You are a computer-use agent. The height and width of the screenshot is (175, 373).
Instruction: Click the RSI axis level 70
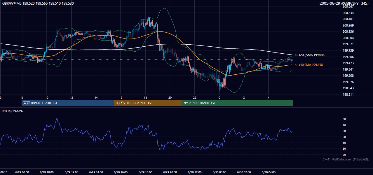coord(344,125)
